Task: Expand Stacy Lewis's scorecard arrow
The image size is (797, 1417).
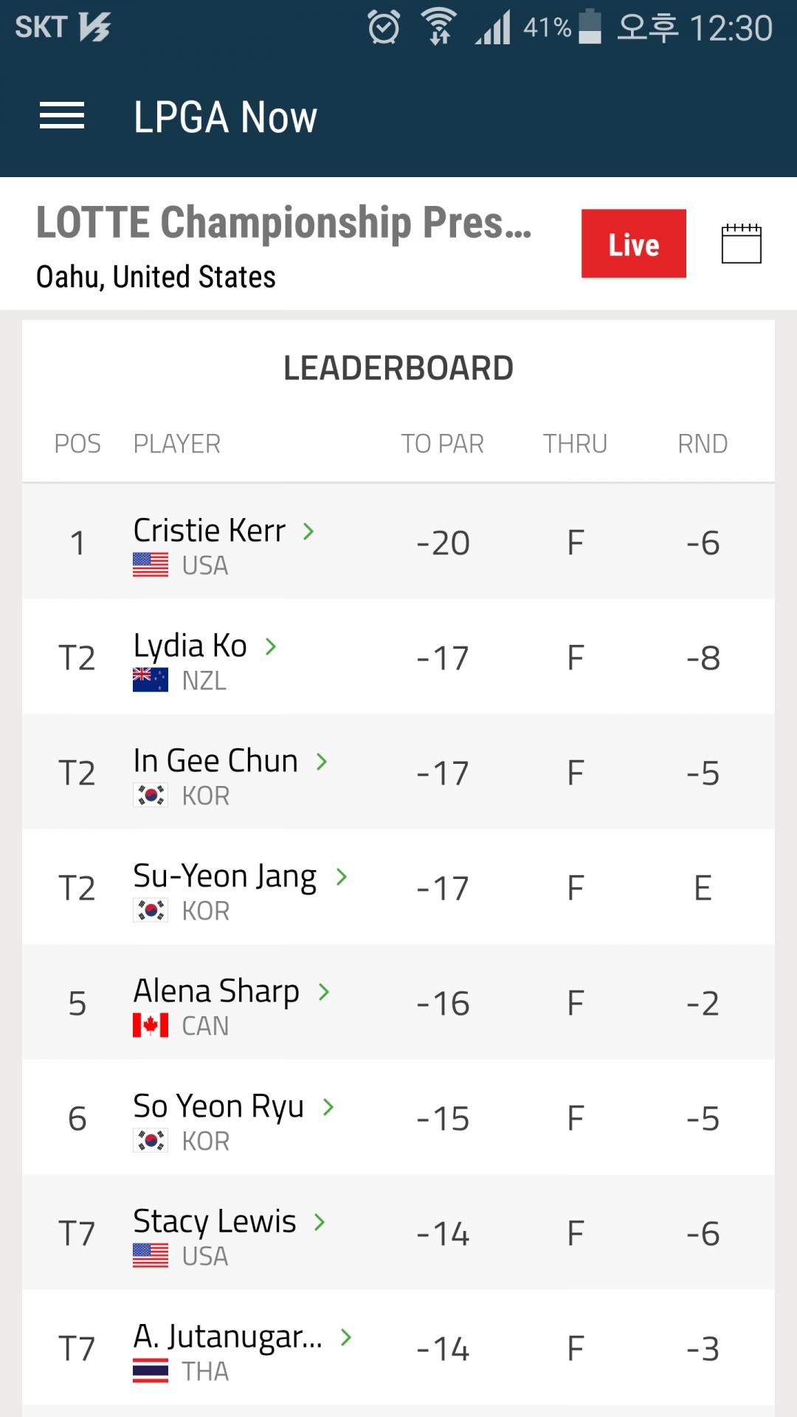Action: (320, 1222)
